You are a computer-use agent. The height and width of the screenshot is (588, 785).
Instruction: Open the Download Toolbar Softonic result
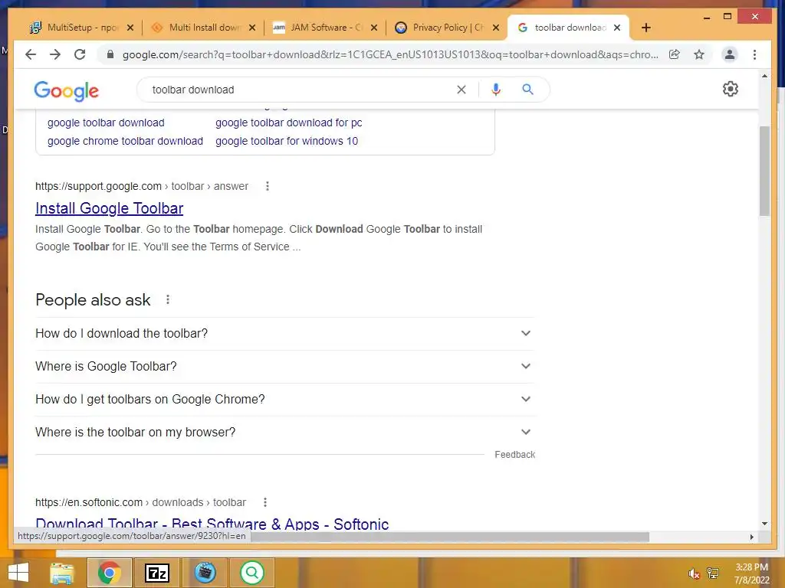(212, 523)
